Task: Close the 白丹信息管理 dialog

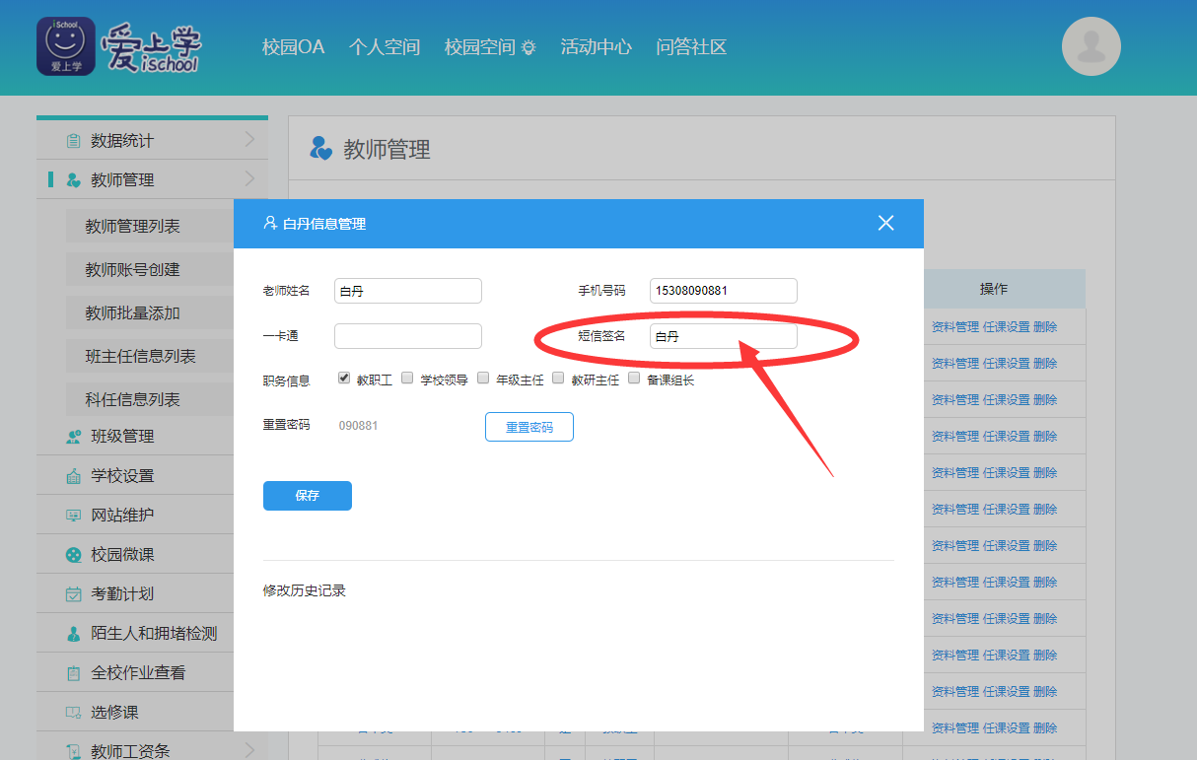Action: [x=885, y=223]
